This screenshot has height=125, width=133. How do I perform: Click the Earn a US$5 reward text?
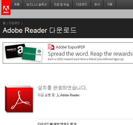86,59
